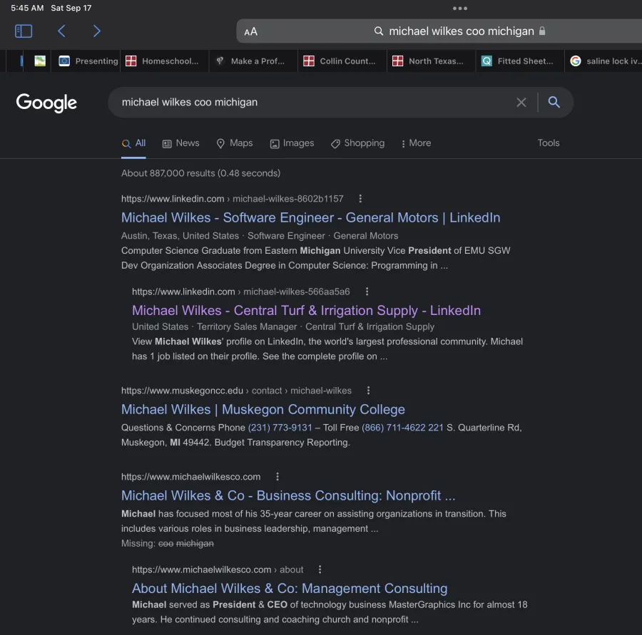Click the linkedin.com michael-wilkes-8602b1157 URL
This screenshot has height=635, width=642.
232,199
